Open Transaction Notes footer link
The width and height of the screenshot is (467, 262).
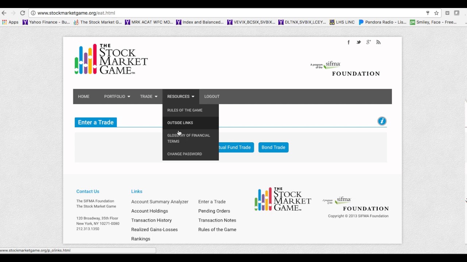217,220
